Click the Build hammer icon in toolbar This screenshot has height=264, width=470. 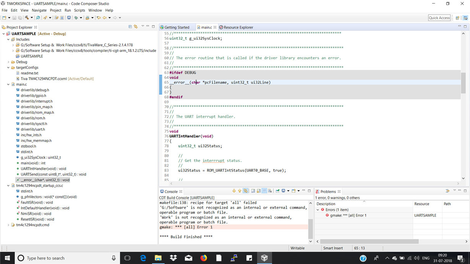pos(26,18)
